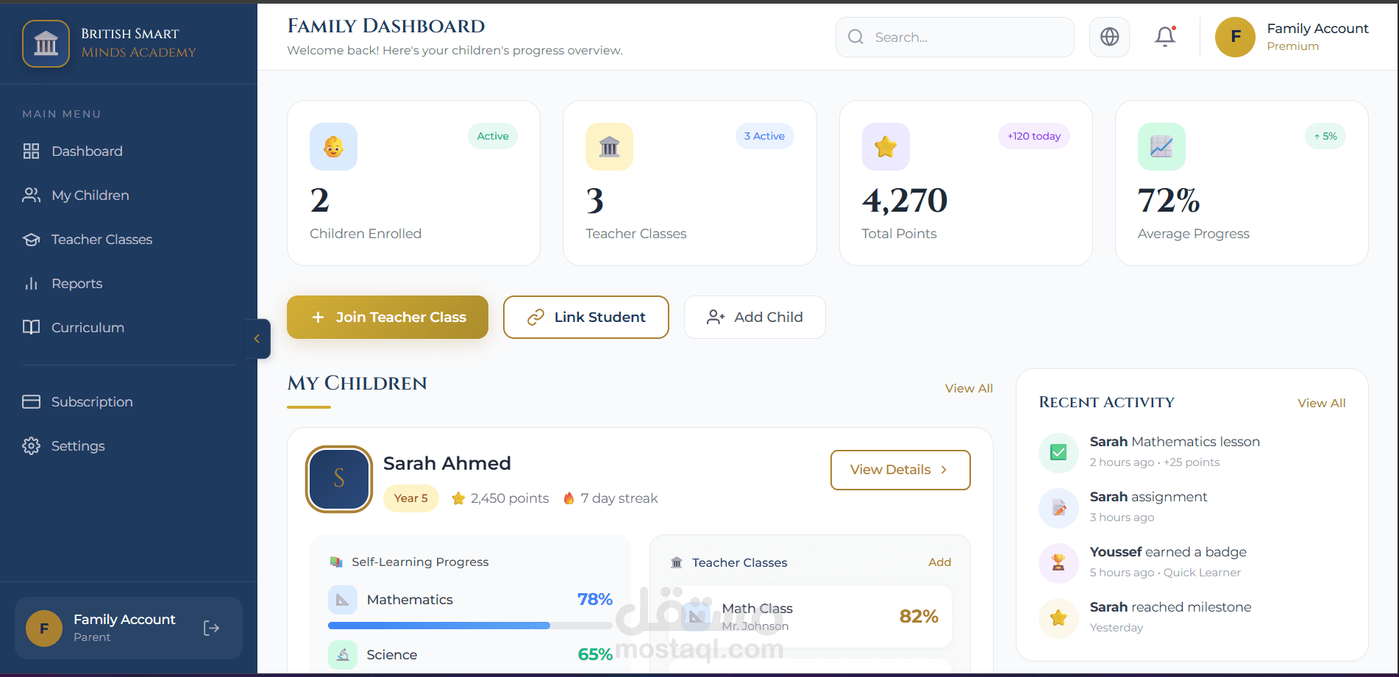Click the document icon for Sarah assignment
Image resolution: width=1399 pixels, height=677 pixels.
coord(1058,508)
